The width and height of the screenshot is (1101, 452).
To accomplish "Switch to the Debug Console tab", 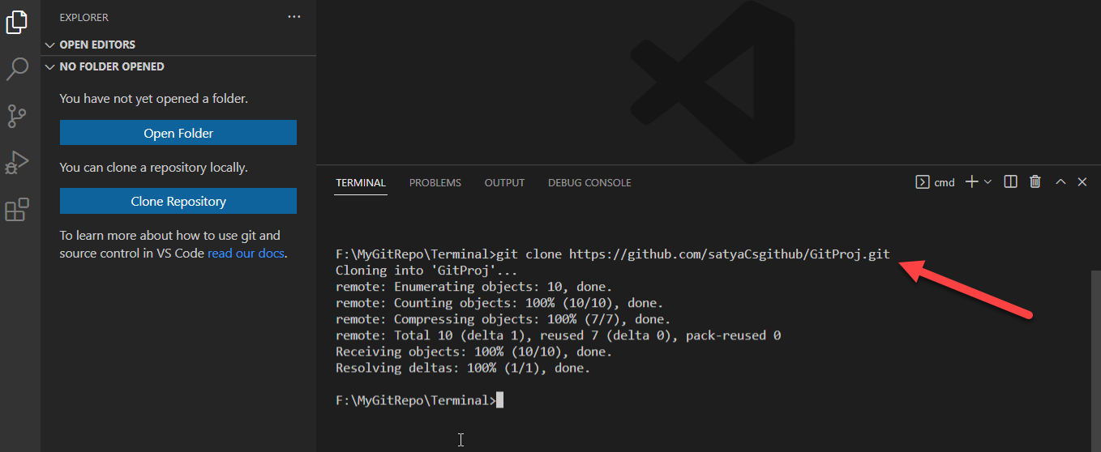I will coord(589,183).
